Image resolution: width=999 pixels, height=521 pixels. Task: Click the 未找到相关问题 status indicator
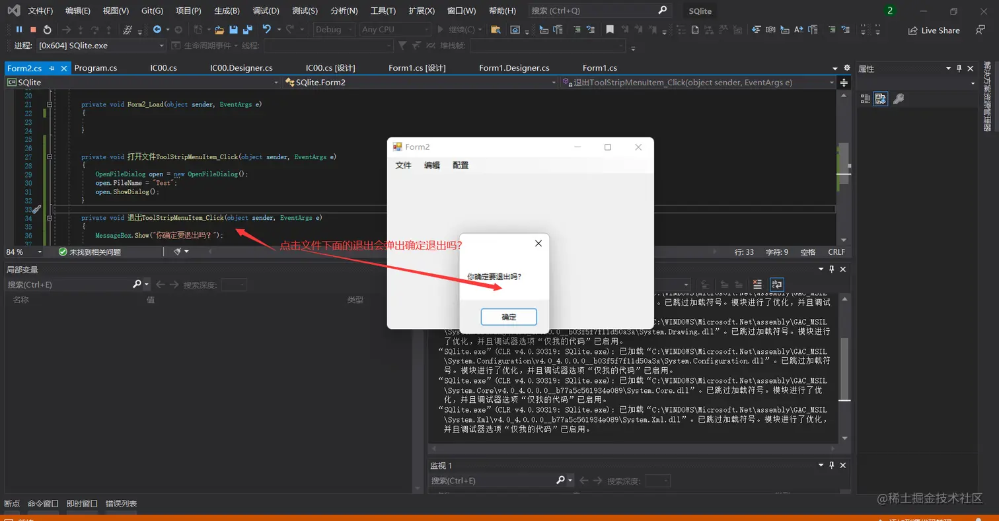click(x=89, y=252)
